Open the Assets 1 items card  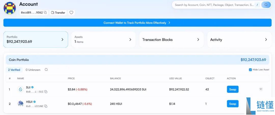click(103, 40)
